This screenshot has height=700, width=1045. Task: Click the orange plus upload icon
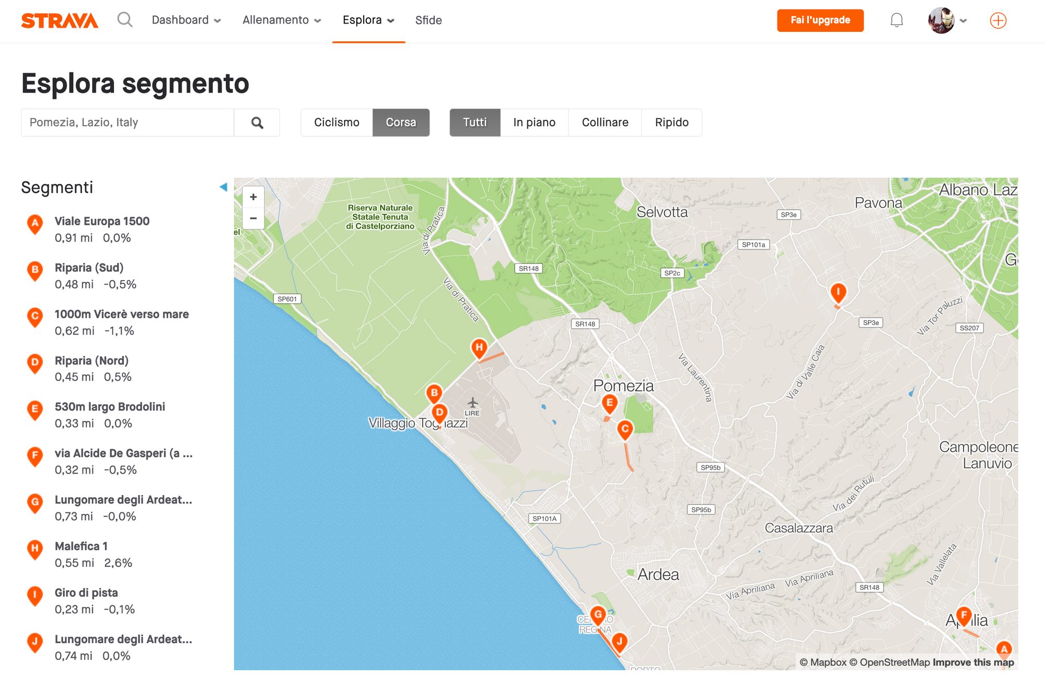pos(998,20)
